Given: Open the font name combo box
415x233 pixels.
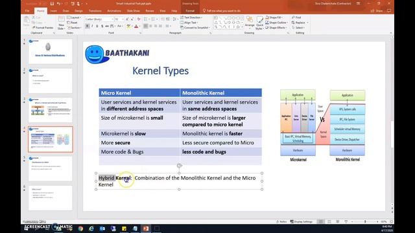Looking at the screenshot, I should tap(99, 19).
